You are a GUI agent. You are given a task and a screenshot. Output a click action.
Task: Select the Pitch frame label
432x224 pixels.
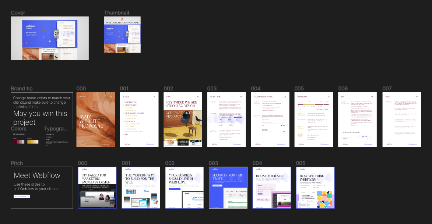(x=17, y=163)
